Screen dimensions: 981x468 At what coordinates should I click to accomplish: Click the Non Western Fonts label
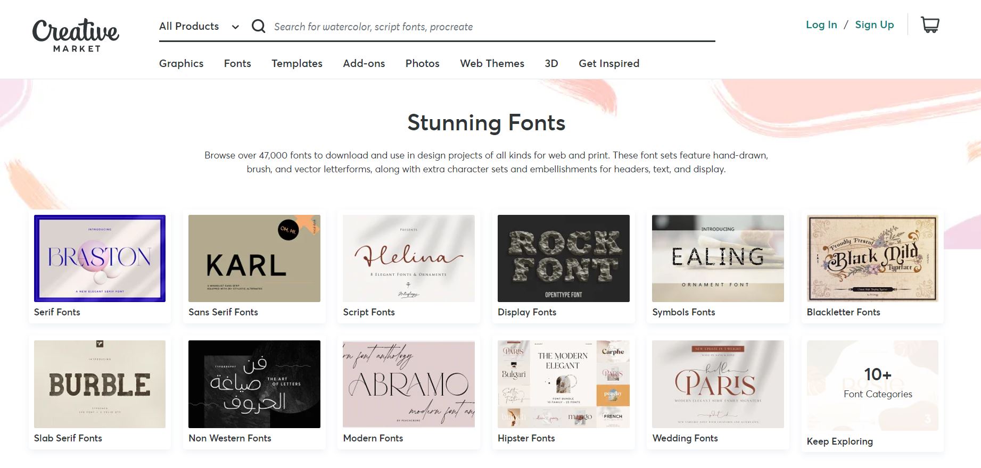pos(230,438)
